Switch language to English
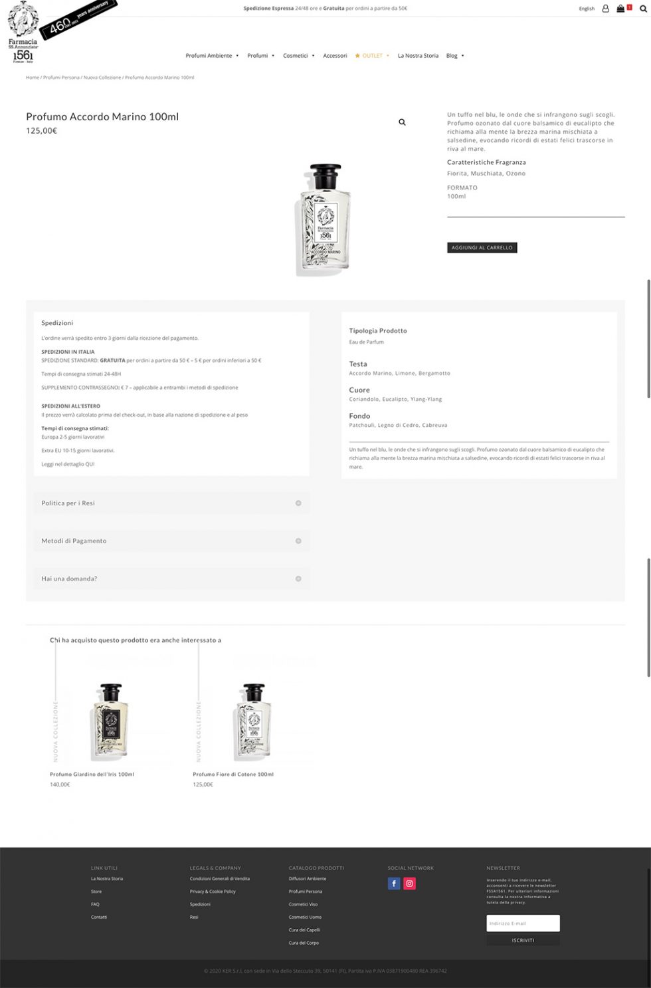Screen dimensions: 651x988 point(587,9)
